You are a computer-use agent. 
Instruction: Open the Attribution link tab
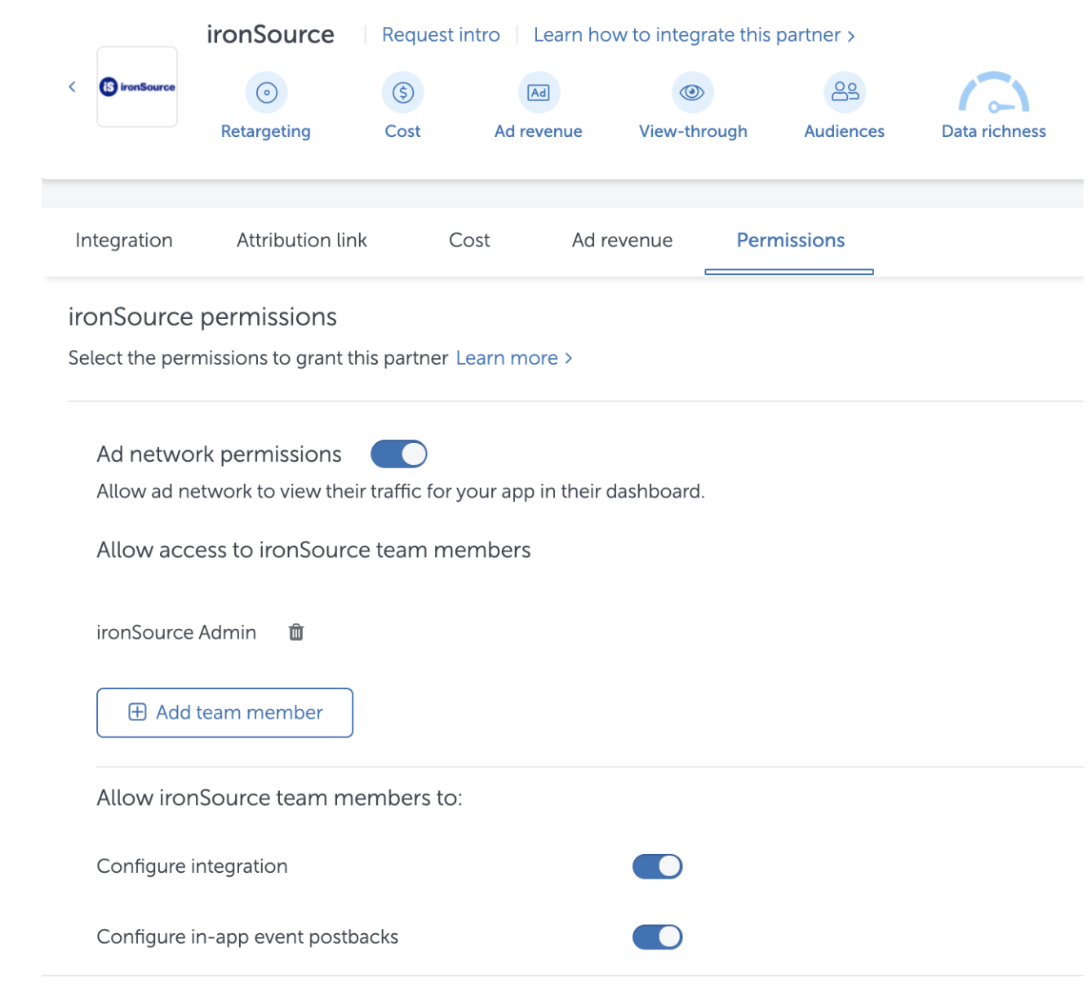tap(301, 241)
